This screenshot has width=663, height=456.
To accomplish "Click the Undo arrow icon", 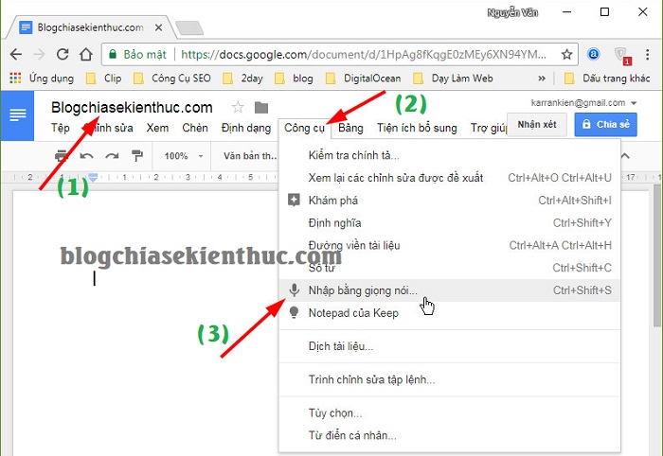I will tap(86, 156).
